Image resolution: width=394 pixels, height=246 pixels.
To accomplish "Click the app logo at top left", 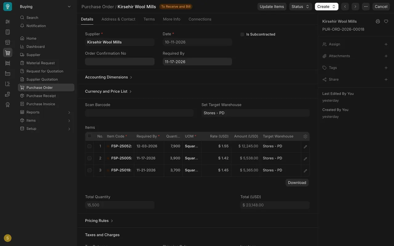I will 8,6.
